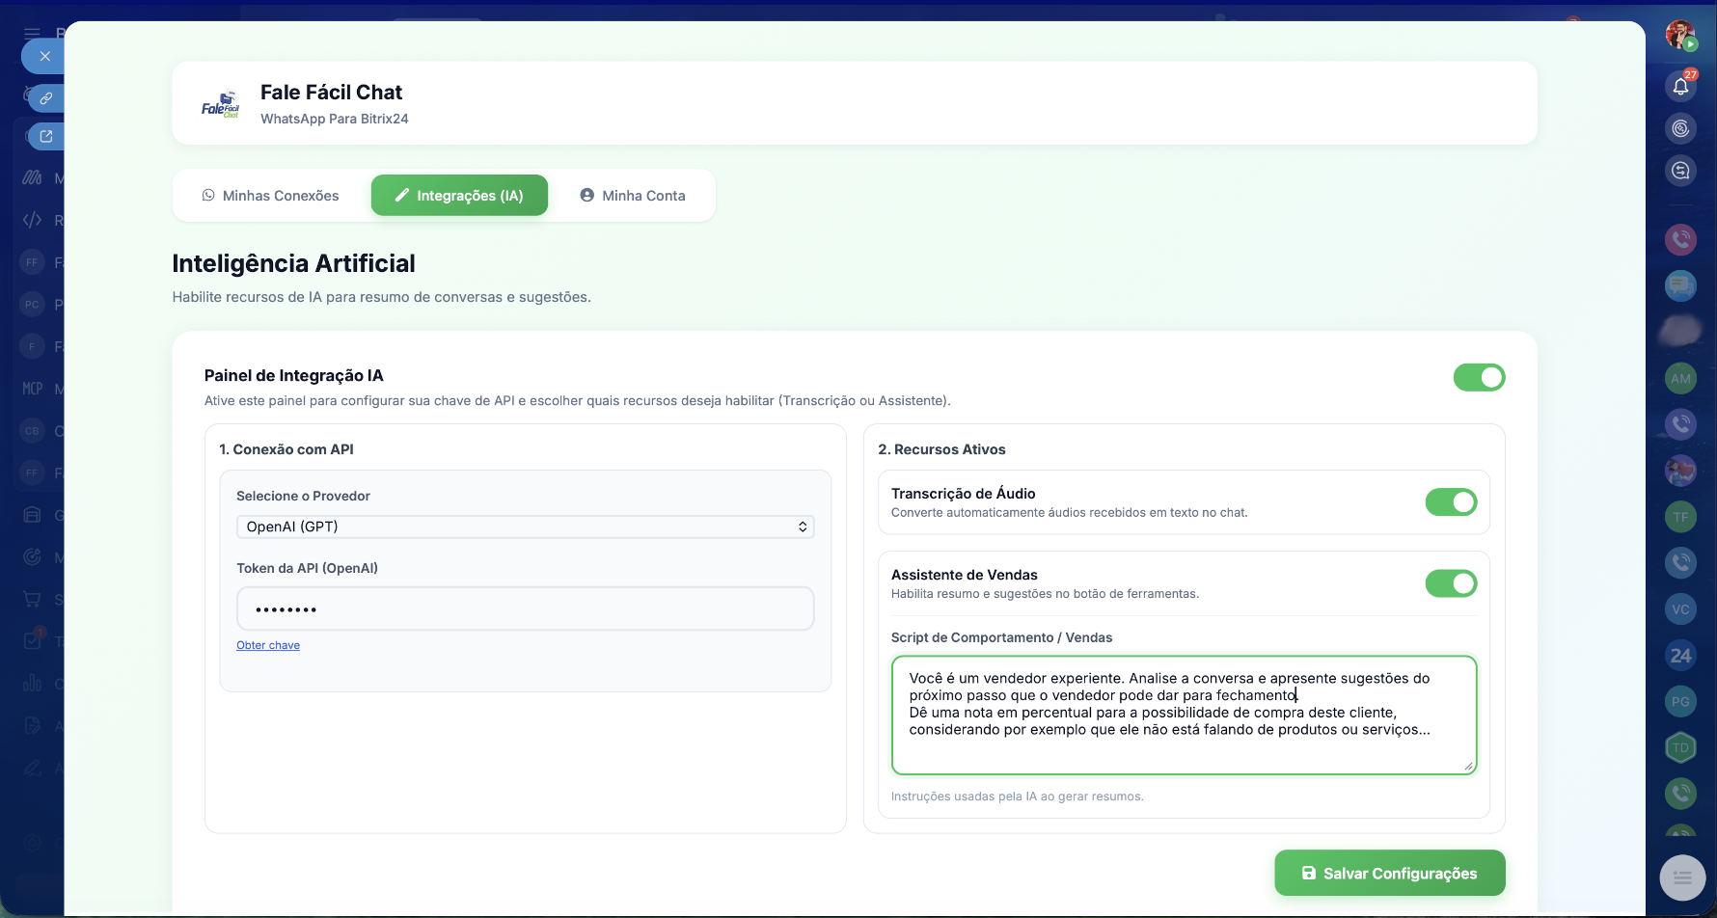Toggle the Assistente de Vendas switch

coord(1451,583)
